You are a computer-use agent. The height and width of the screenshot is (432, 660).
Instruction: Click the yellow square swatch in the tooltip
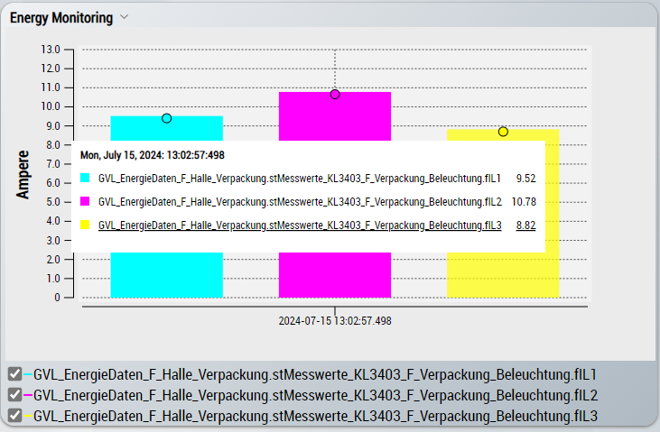click(x=86, y=225)
